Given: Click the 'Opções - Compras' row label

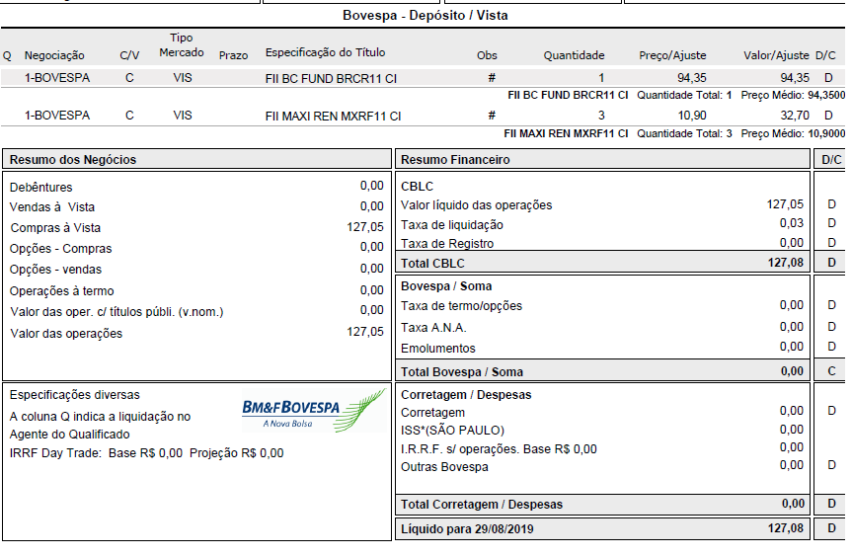Looking at the screenshot, I should pyautogui.click(x=61, y=249).
